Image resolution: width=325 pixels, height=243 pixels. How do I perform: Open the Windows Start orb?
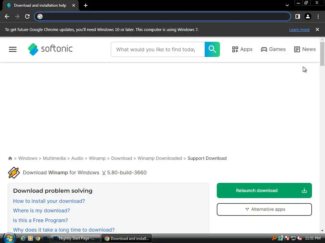click(9, 238)
